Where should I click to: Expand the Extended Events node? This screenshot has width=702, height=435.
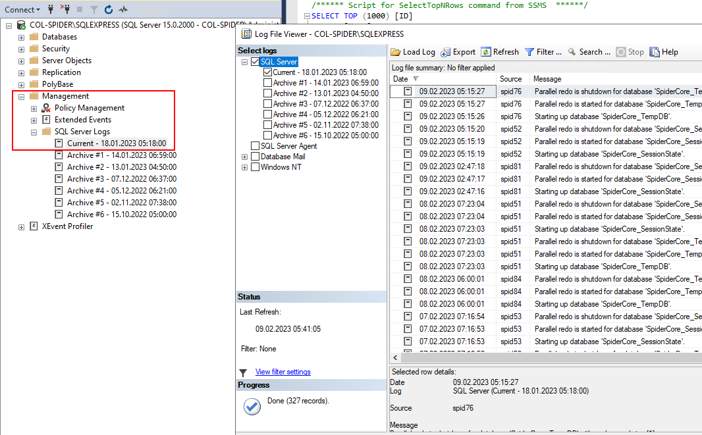pyautogui.click(x=34, y=120)
